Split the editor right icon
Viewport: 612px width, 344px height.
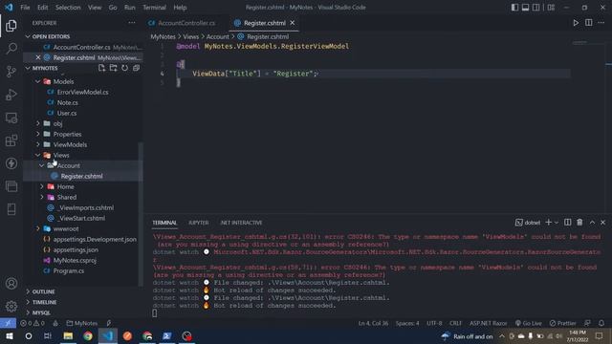click(x=589, y=23)
